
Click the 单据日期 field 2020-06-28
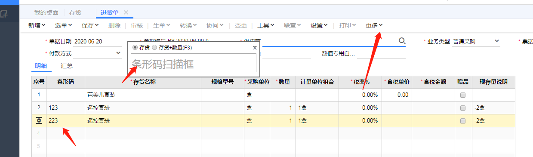(98, 41)
